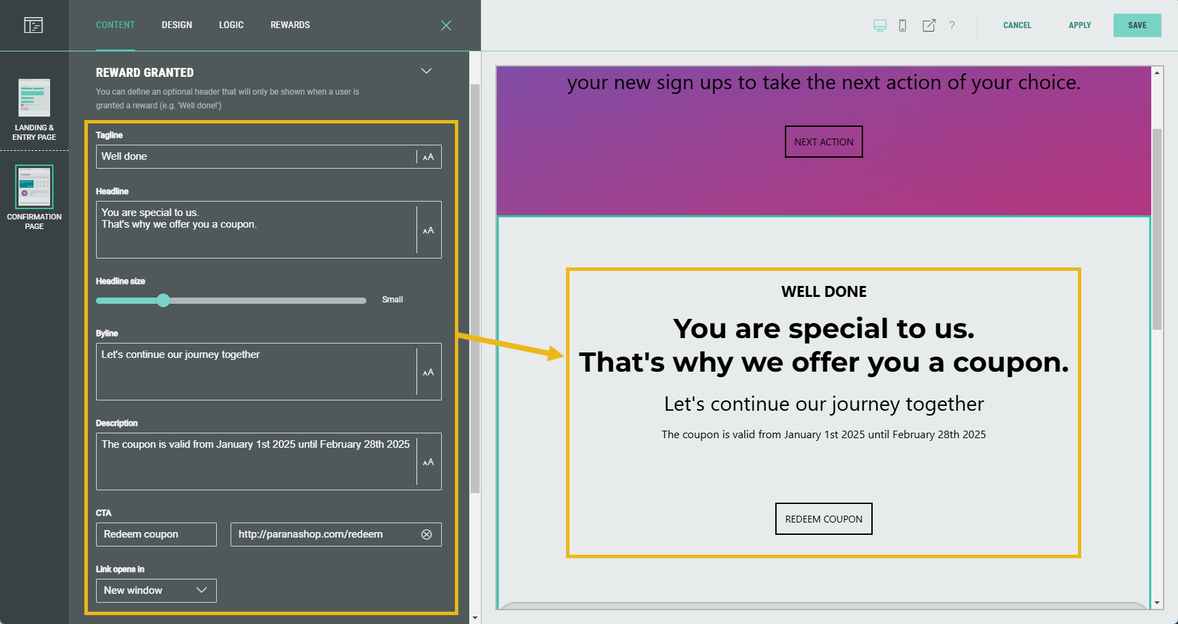Click the Headline size slider handle

click(x=163, y=300)
